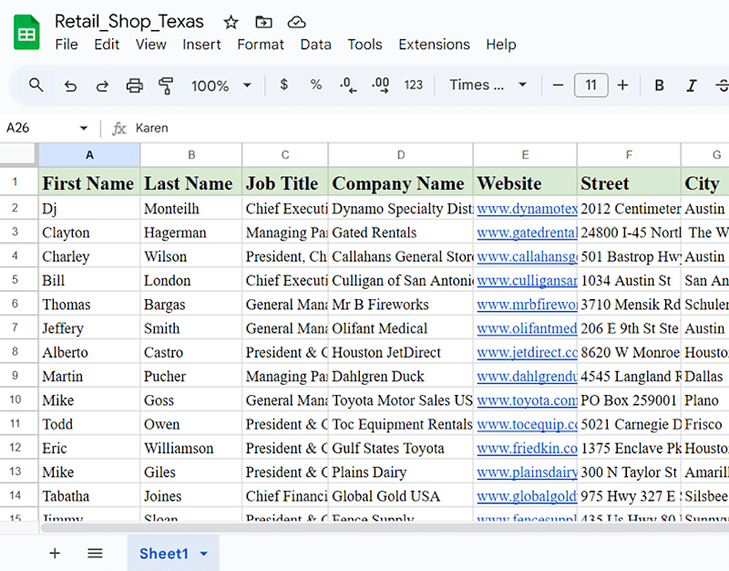Open the View menu

click(x=150, y=45)
